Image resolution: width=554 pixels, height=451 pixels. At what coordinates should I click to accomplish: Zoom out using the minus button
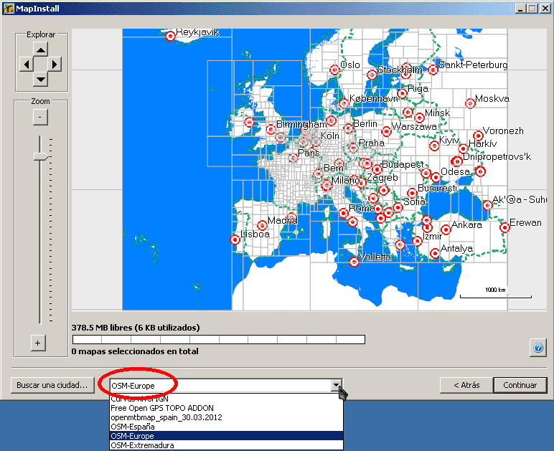[x=40, y=117]
